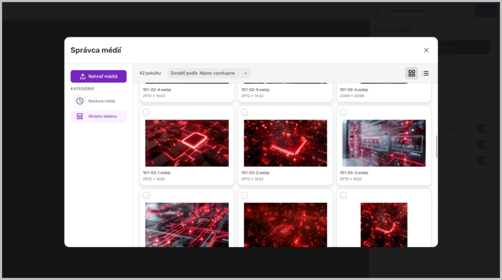
Task: Click the 101-02-5.webp file name
Action: coord(255,90)
